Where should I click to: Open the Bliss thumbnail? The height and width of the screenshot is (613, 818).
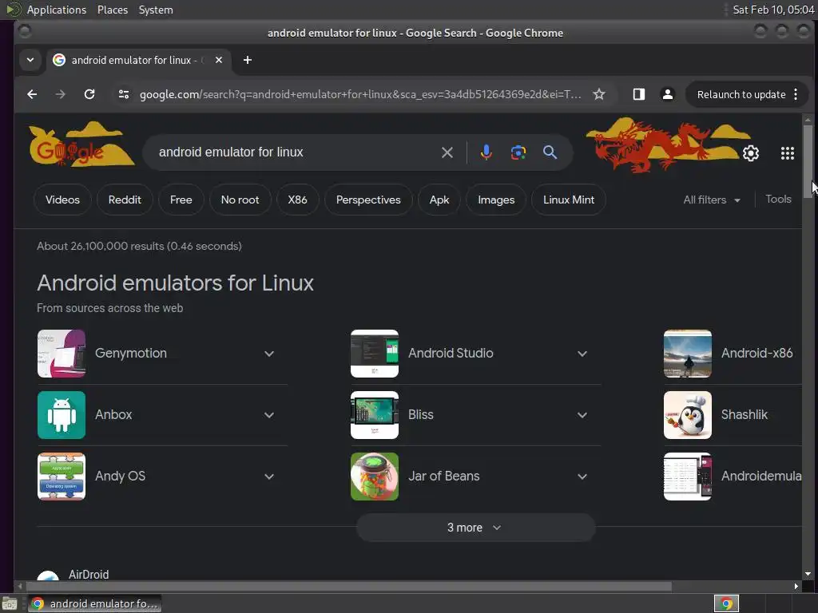[375, 415]
